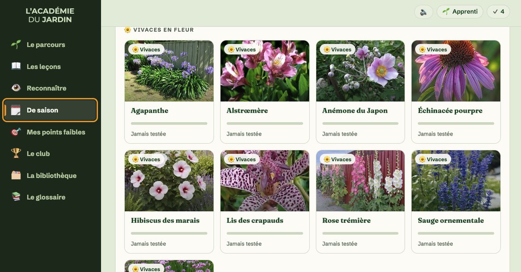Click the Alstrœmère progress bar
This screenshot has width=521, height=272.
pyautogui.click(x=265, y=123)
